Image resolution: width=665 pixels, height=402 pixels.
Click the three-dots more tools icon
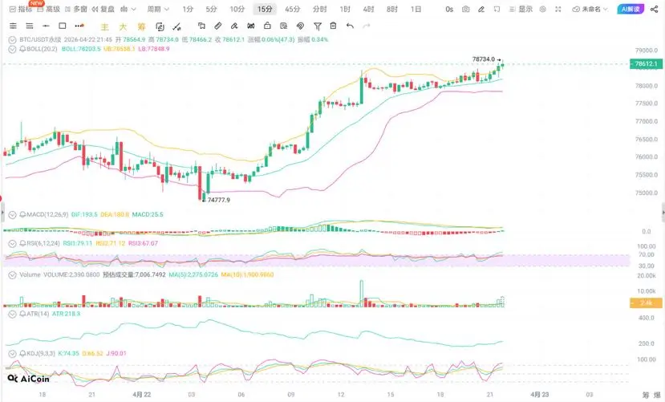pos(79,26)
